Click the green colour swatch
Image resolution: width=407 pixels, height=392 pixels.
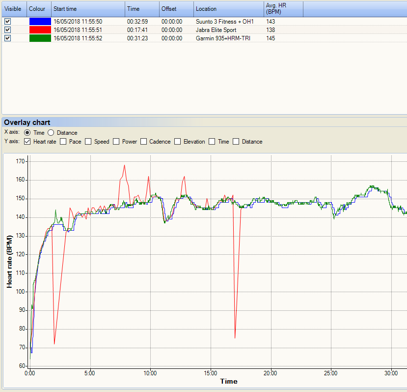(x=40, y=38)
